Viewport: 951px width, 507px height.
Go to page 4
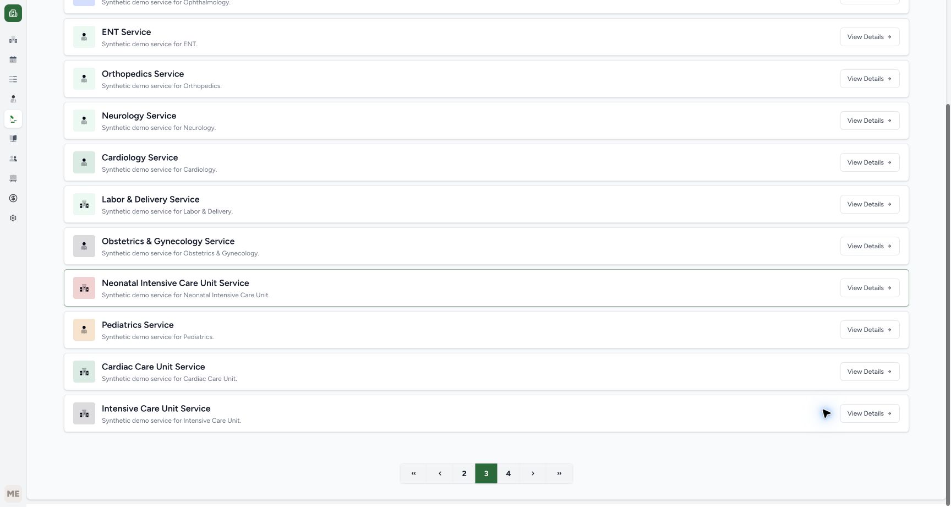point(508,473)
